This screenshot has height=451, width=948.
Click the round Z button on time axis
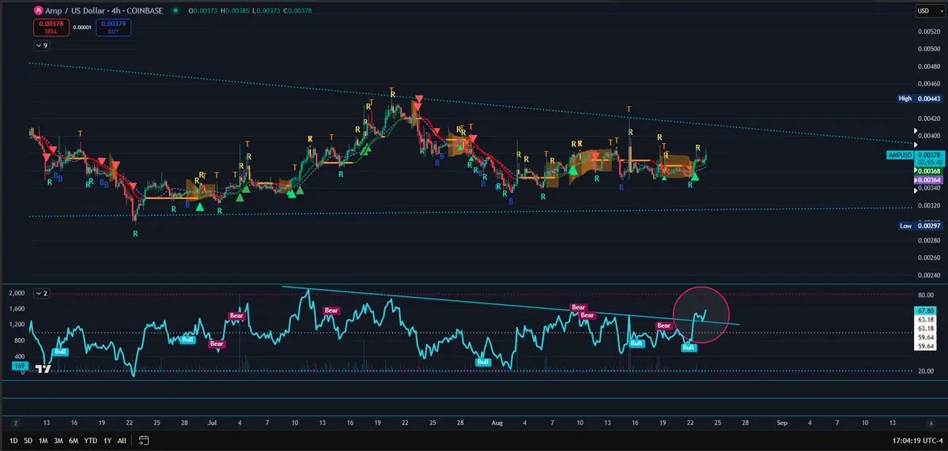tap(17, 423)
